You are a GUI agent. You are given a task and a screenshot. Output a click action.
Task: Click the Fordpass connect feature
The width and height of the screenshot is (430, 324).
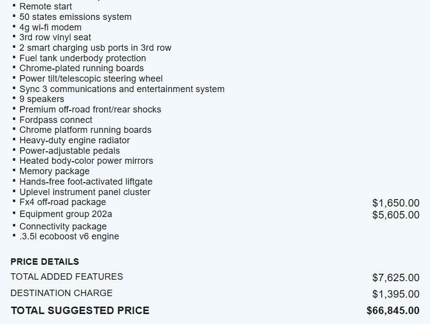[56, 120]
